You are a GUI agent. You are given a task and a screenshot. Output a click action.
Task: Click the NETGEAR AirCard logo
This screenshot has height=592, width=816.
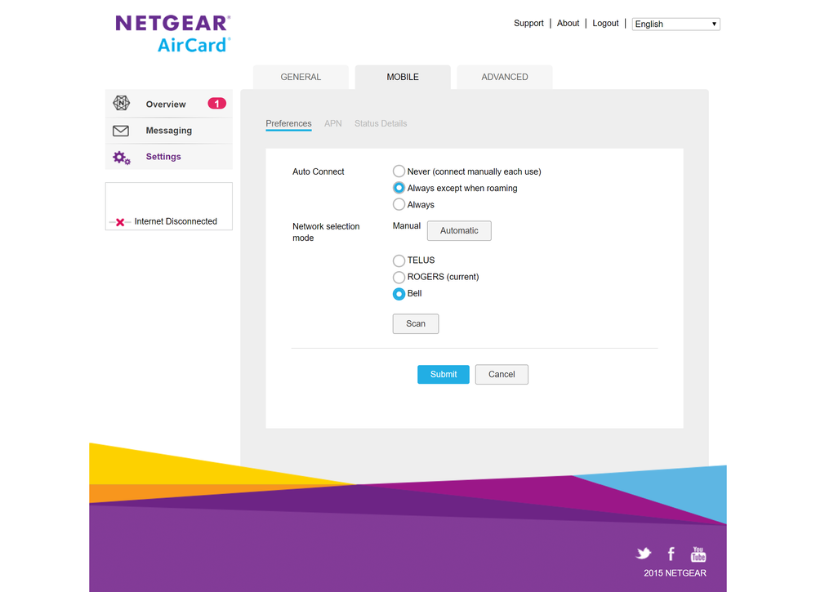[x=173, y=33]
